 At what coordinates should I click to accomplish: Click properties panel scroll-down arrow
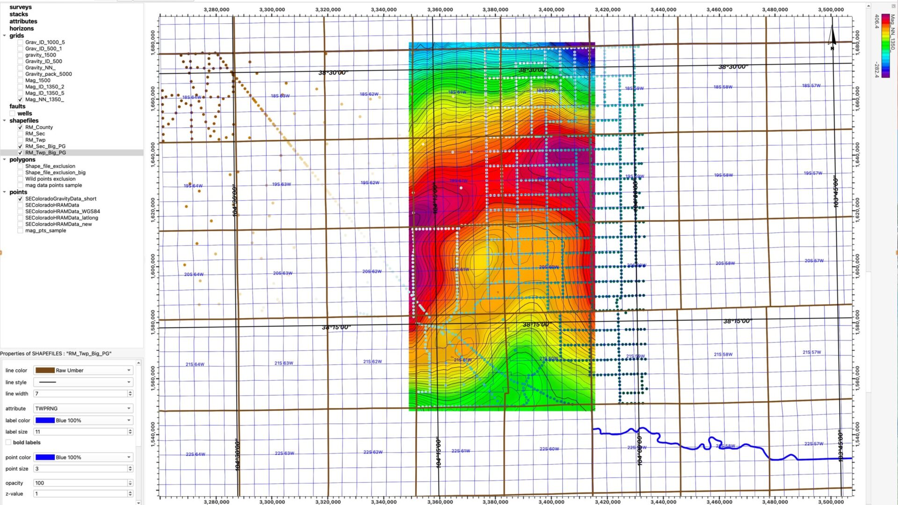click(x=138, y=502)
